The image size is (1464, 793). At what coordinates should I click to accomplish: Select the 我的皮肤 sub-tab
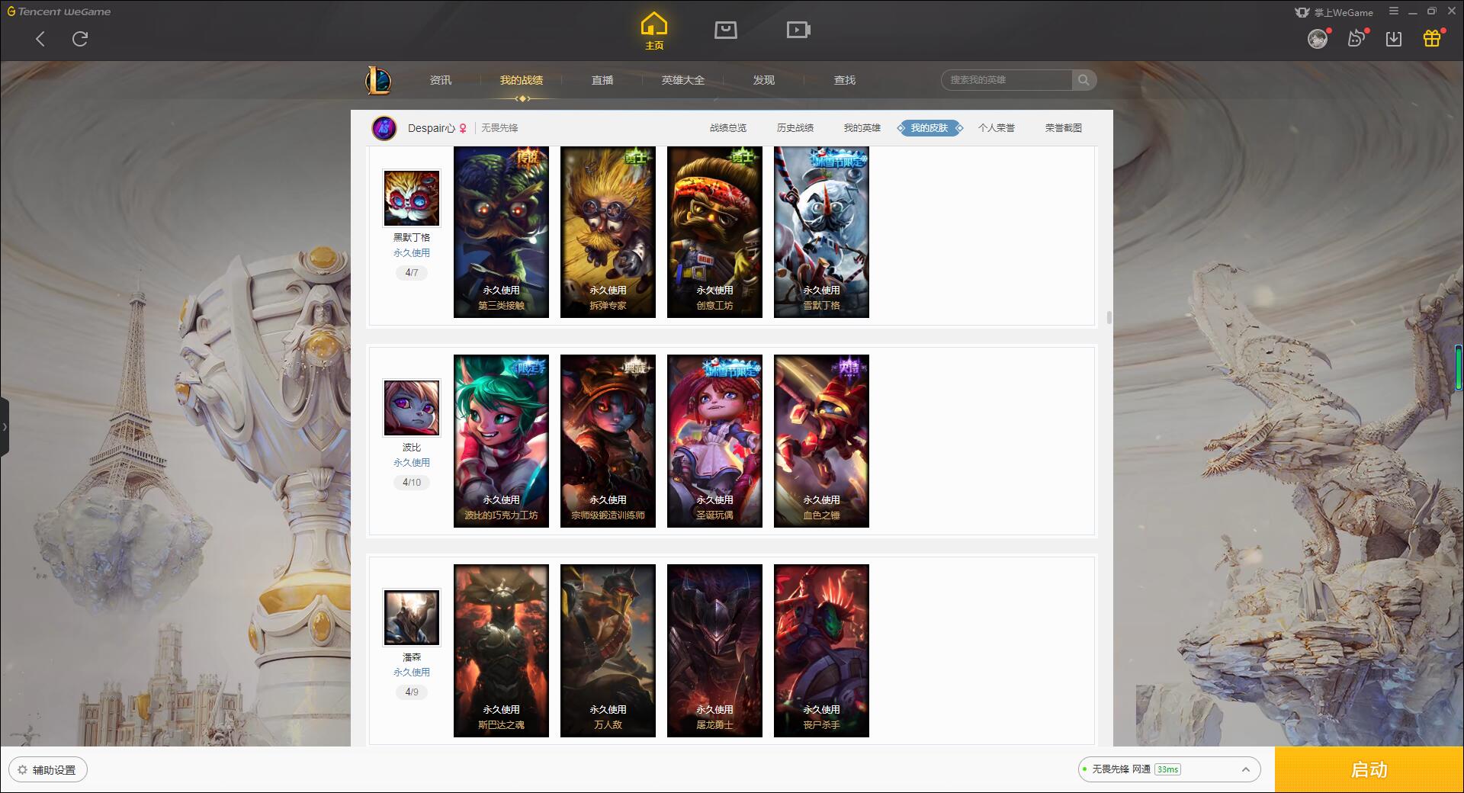pyautogui.click(x=929, y=128)
